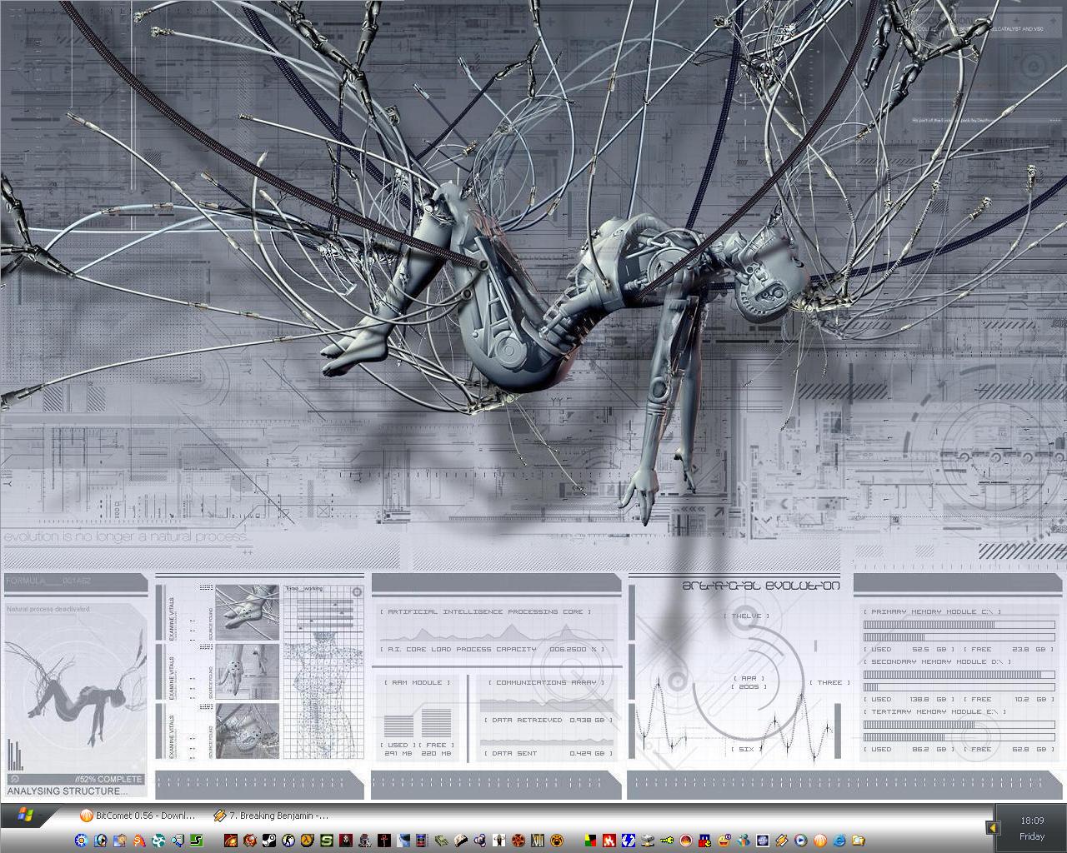Launch Counter-Strike from the quick launch bar
This screenshot has width=1067, height=853.
click(x=288, y=841)
